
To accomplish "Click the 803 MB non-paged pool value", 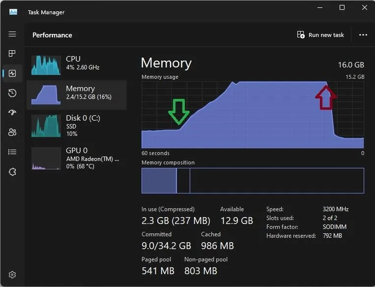I will [201, 271].
